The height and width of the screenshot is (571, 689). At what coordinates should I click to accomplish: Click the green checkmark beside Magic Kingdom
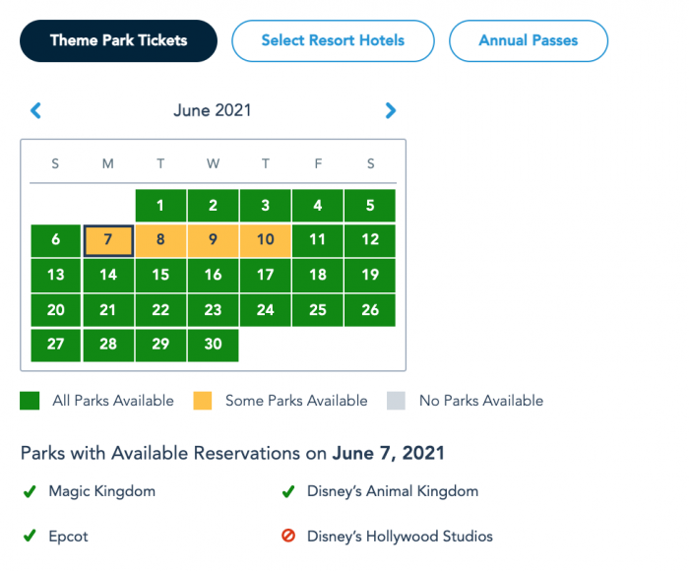pyautogui.click(x=30, y=491)
